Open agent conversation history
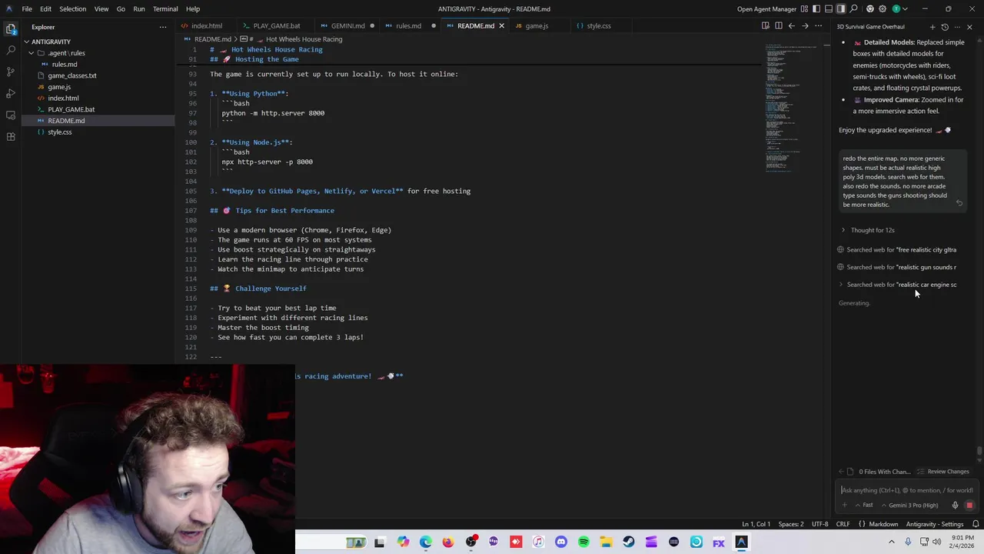984x554 pixels. tap(945, 27)
